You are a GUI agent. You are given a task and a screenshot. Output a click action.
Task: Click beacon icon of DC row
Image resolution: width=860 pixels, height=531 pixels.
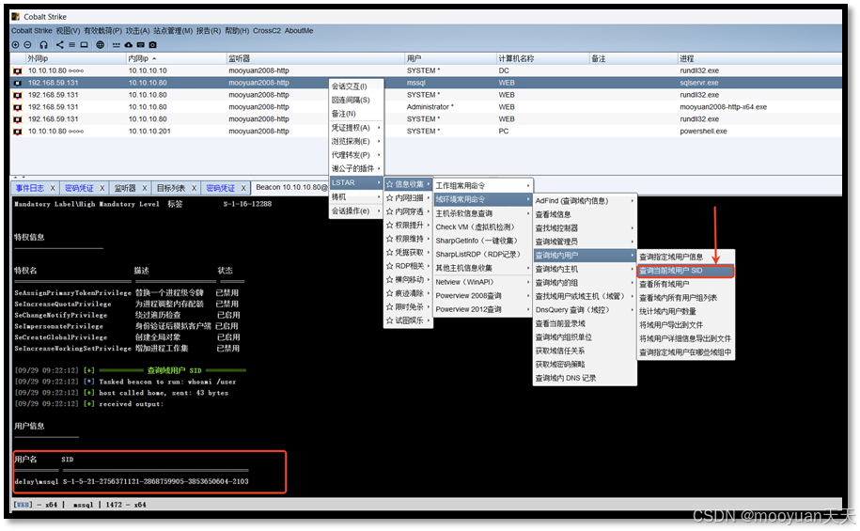[18, 70]
